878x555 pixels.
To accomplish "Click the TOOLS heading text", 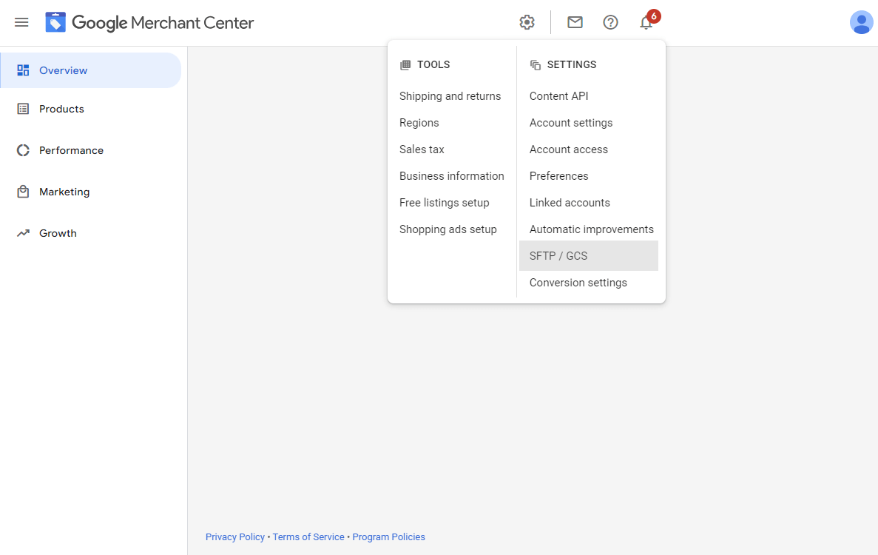I will [x=433, y=64].
